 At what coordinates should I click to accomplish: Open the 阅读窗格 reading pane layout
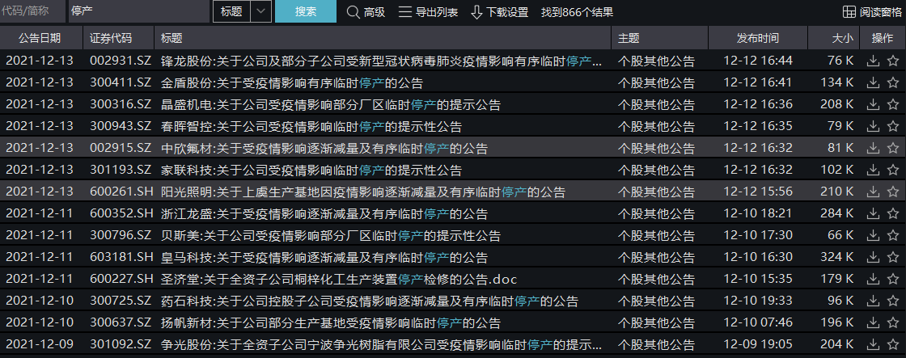pos(871,12)
